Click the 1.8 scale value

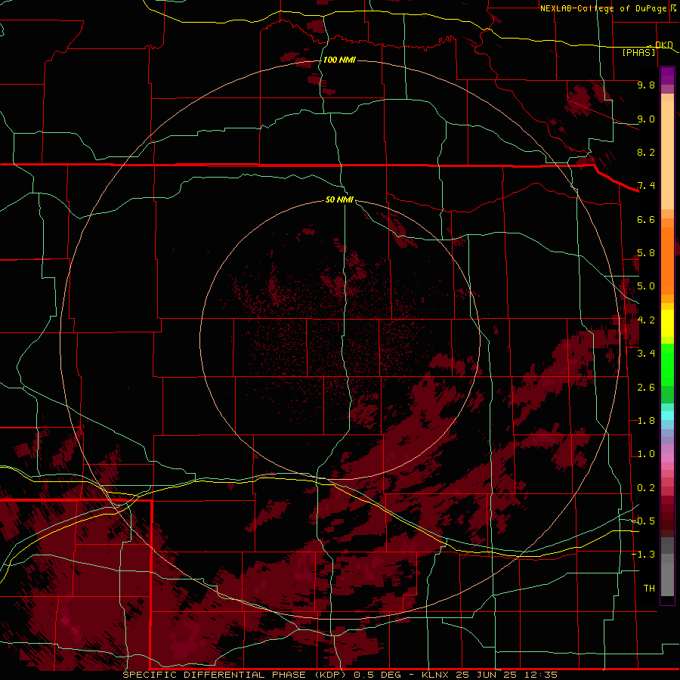point(646,421)
